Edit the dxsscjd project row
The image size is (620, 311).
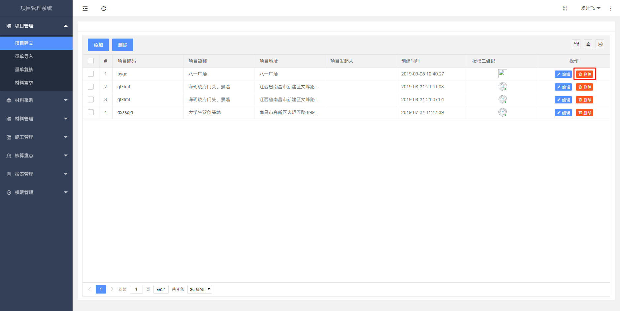(x=563, y=113)
